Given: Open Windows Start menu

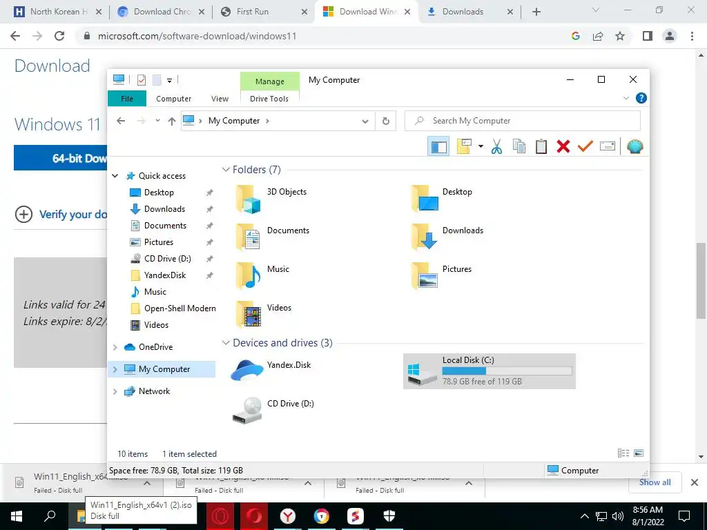Looking at the screenshot, I should pos(17,516).
